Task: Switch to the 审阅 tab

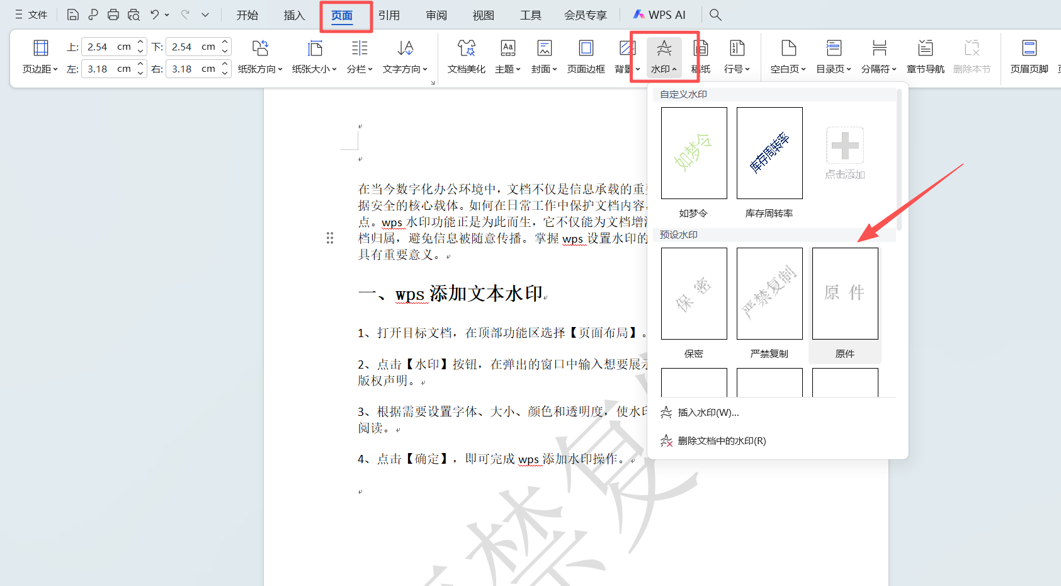Action: tap(436, 15)
